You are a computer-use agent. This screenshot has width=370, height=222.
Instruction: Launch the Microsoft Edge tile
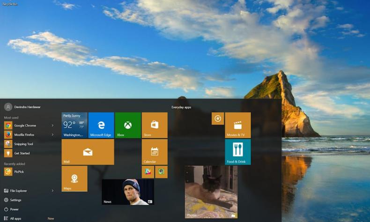coord(101,125)
